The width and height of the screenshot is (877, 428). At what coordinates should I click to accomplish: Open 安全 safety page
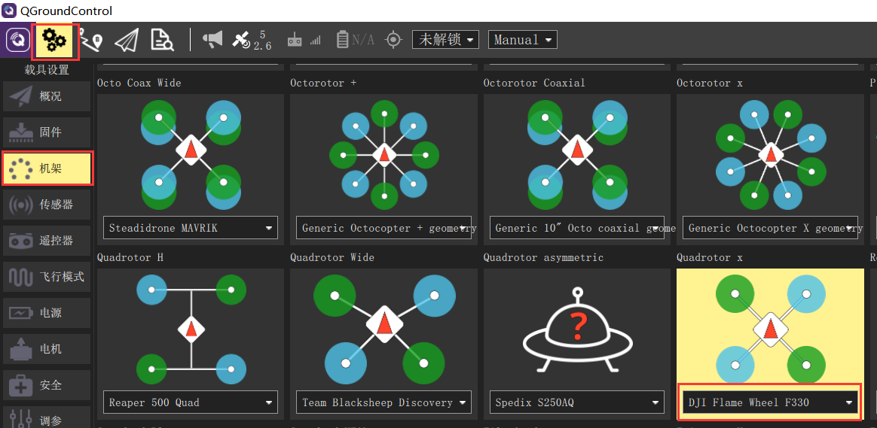pyautogui.click(x=47, y=385)
